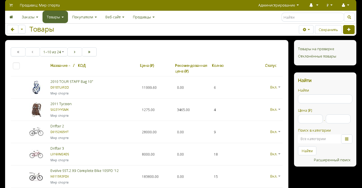Click the Сохранить button
362x188 pixels.
[x=328, y=30]
